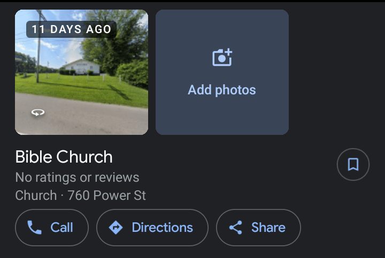Click the Directions label text
Screen dimensions: 385x258
point(163,228)
